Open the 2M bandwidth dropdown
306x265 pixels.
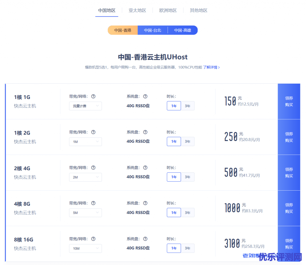(85, 177)
